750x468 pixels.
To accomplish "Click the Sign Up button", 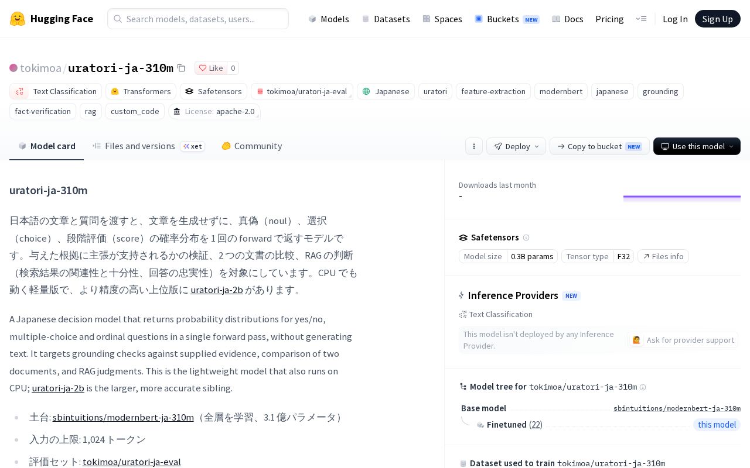I will tap(718, 19).
